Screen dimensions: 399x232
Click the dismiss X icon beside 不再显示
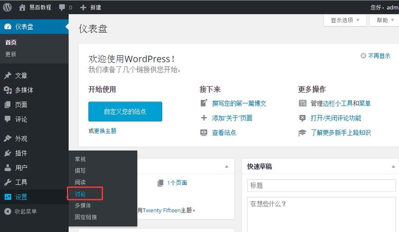[x=363, y=56]
